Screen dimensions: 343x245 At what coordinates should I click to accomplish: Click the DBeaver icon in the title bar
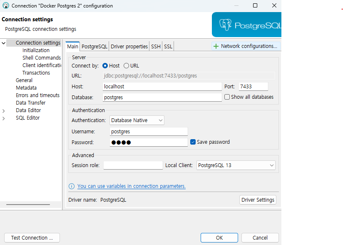click(x=6, y=5)
